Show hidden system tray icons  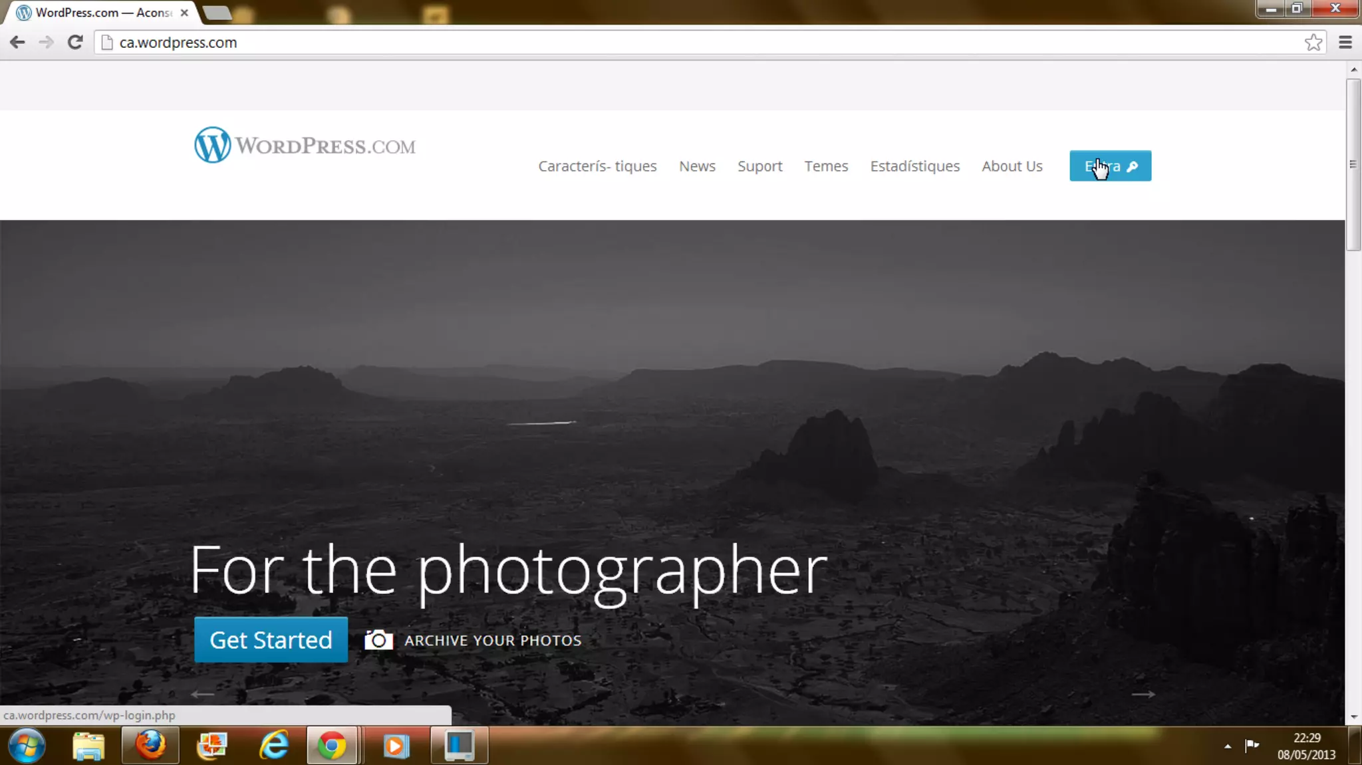pyautogui.click(x=1228, y=746)
